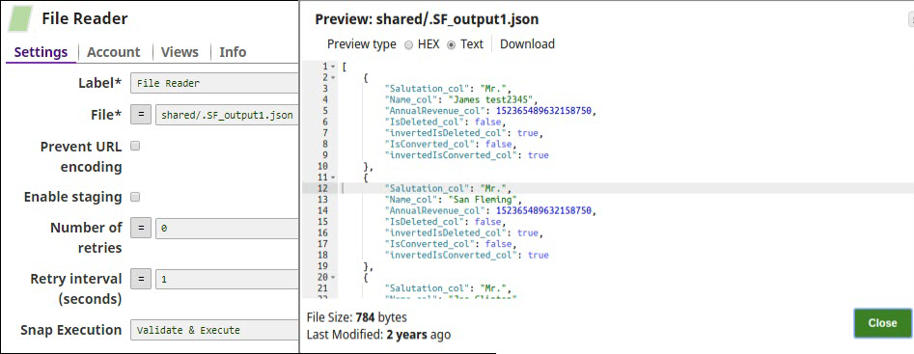914x354 pixels.
Task: Click "Salutation_col" key on line 21
Action: [x=427, y=288]
